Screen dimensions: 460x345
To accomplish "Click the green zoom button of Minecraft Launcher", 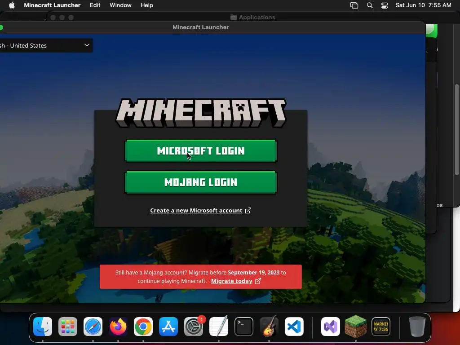I will point(1,27).
